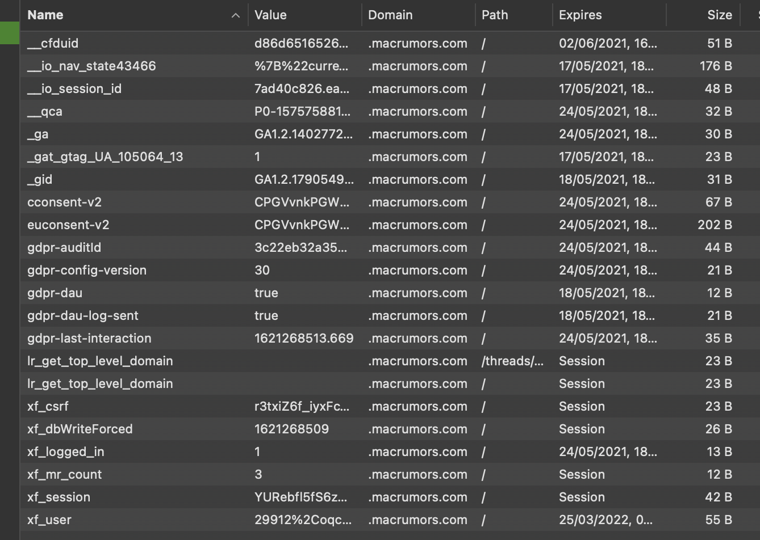Click the /threads/… path cell

[x=513, y=361]
